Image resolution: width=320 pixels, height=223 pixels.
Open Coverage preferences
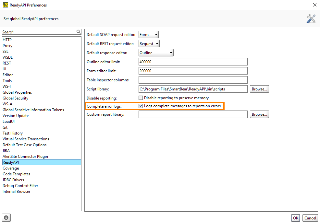42,168
